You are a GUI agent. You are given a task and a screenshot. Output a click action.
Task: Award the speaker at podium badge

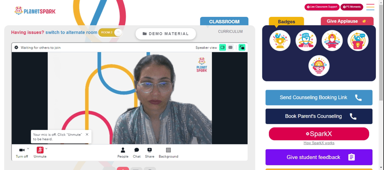pos(358,41)
